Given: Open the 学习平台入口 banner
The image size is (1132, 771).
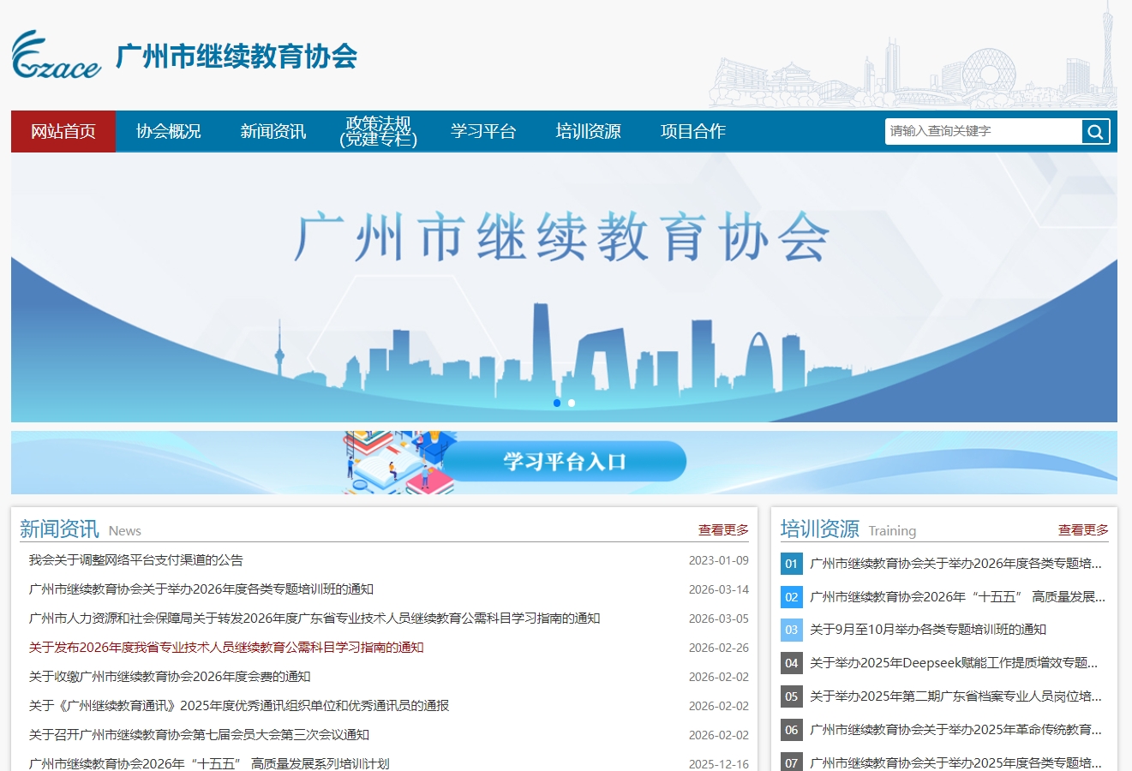Looking at the screenshot, I should [x=564, y=463].
